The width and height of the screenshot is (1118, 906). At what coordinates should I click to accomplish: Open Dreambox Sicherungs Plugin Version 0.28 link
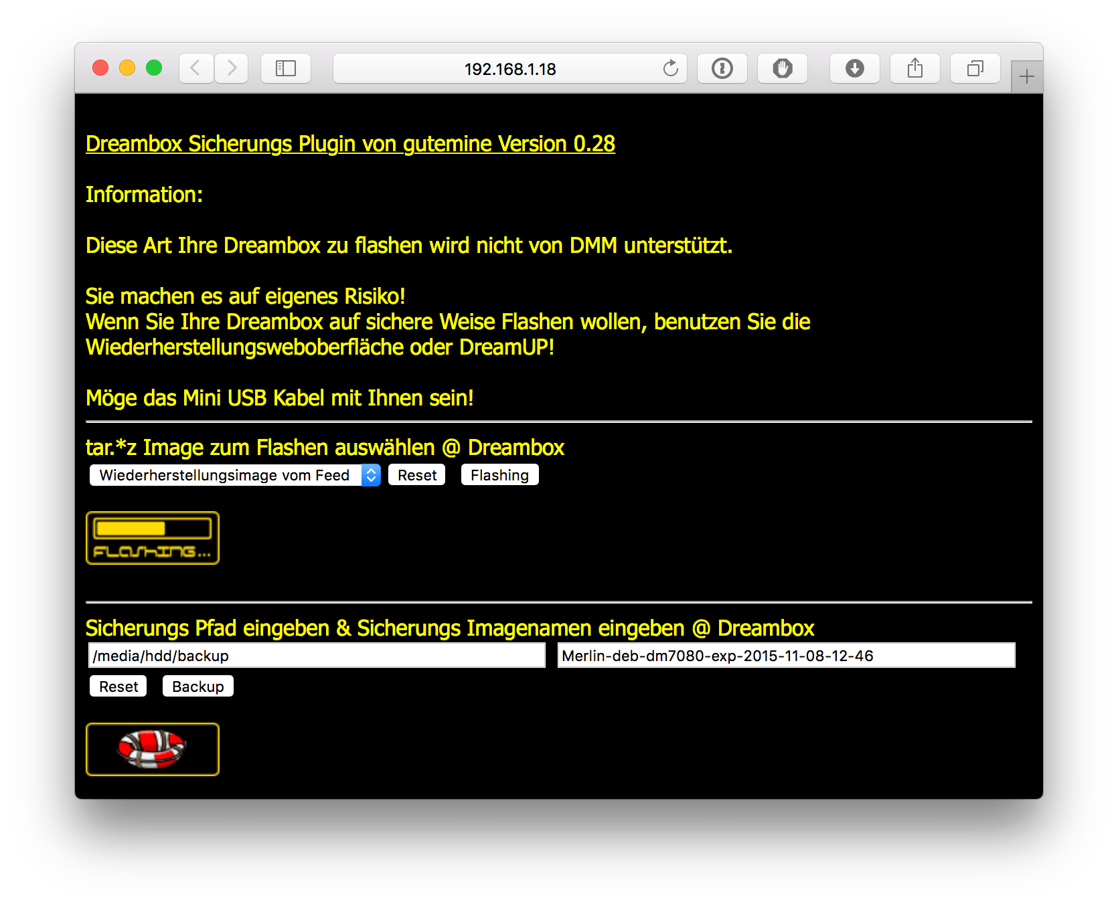click(x=350, y=144)
